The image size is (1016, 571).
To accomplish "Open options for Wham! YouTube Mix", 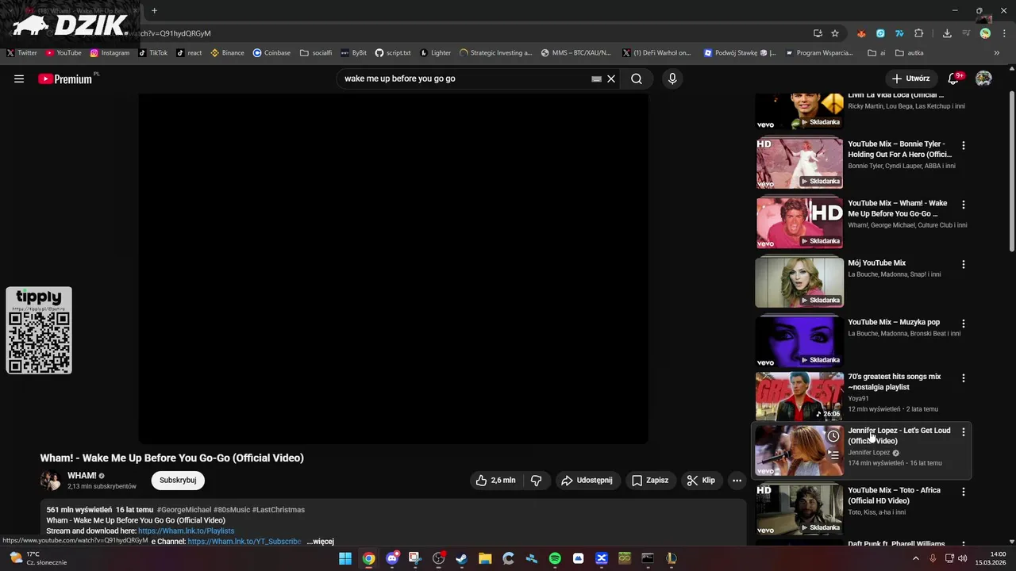I will pyautogui.click(x=964, y=205).
